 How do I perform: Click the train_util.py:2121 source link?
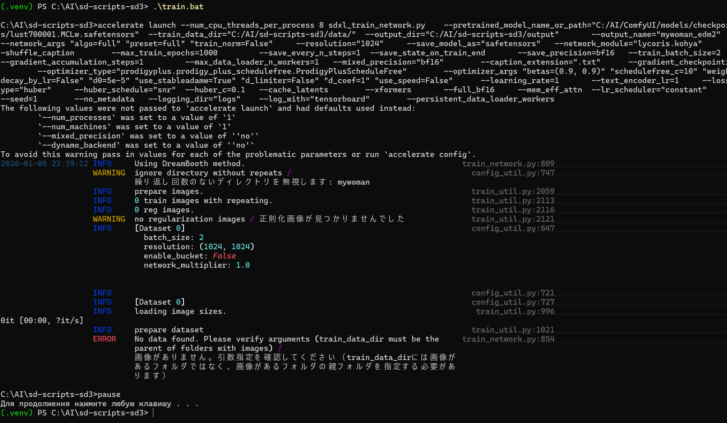click(x=513, y=219)
